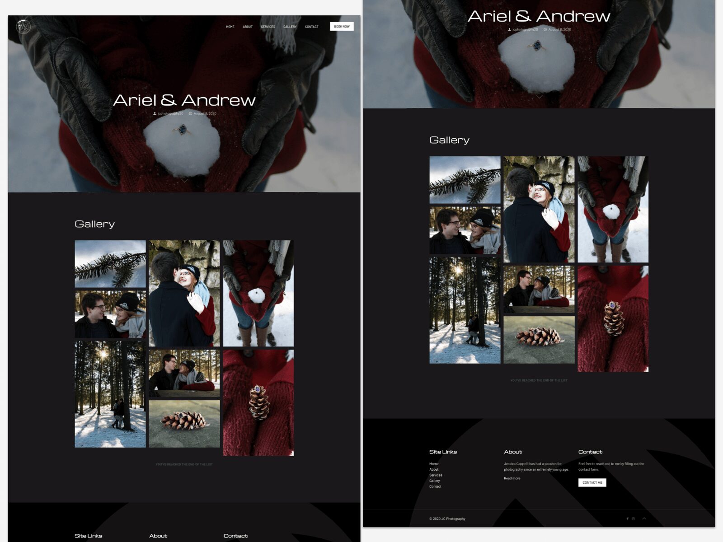723x542 pixels.
Task: Click the About heading on the right page footer
Action: (x=513, y=452)
